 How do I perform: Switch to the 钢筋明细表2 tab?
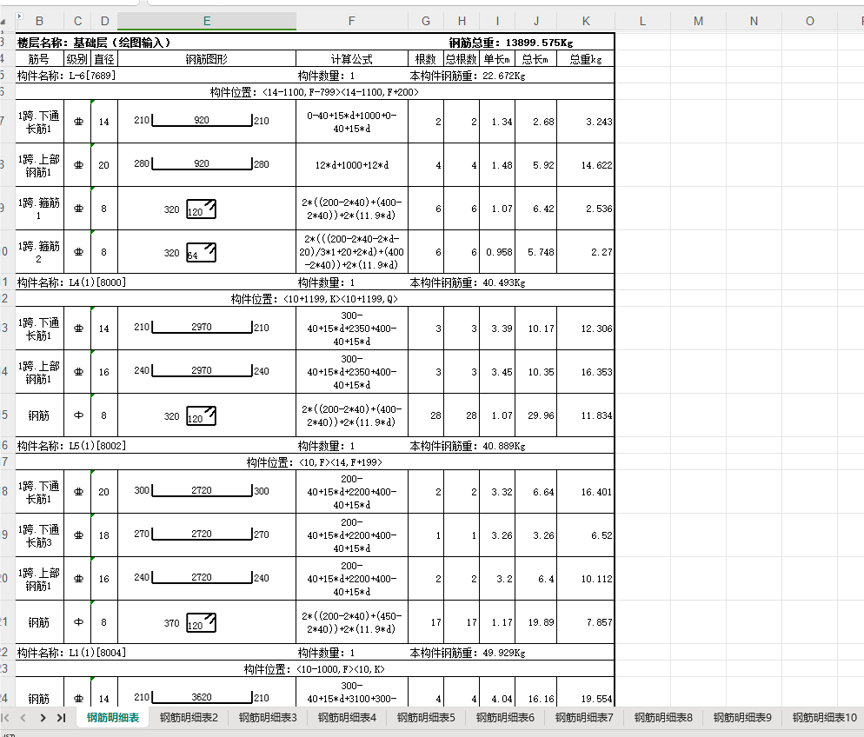189,718
